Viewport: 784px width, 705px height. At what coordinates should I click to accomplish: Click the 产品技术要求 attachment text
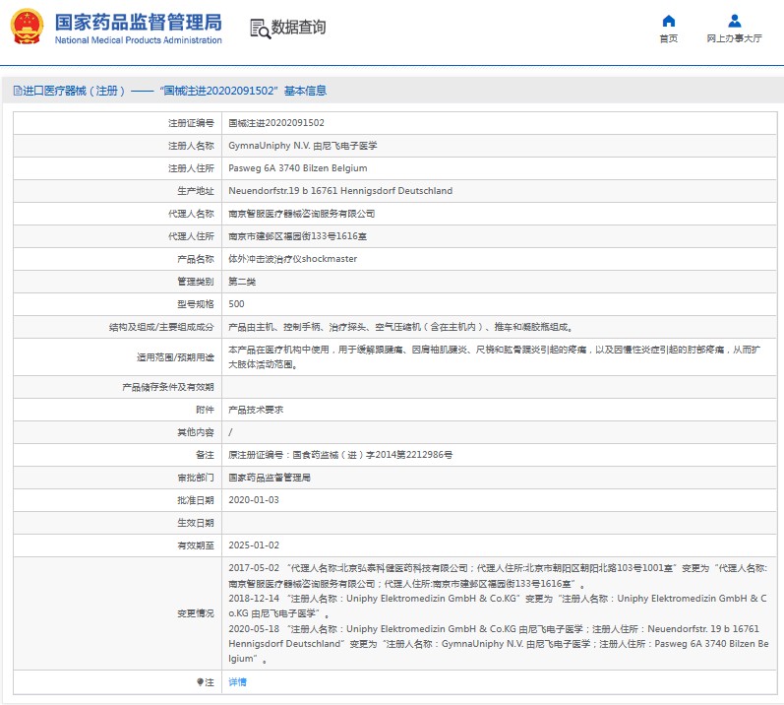point(256,410)
